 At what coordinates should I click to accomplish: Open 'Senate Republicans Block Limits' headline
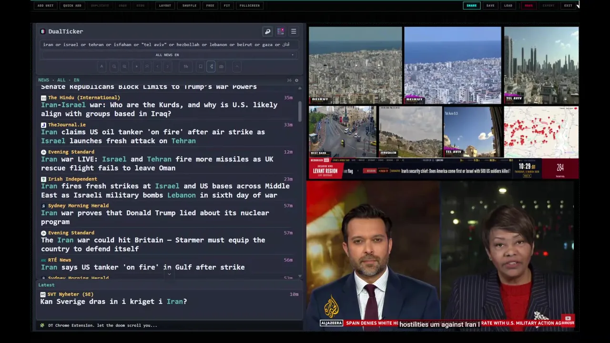click(149, 87)
